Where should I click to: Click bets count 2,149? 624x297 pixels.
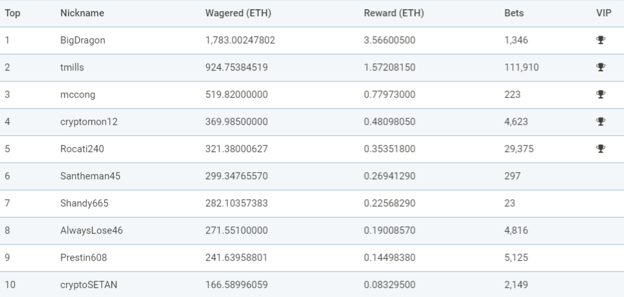tap(516, 285)
